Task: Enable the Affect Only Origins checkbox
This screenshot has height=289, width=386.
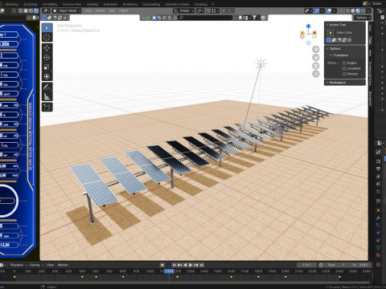Action: [x=344, y=63]
